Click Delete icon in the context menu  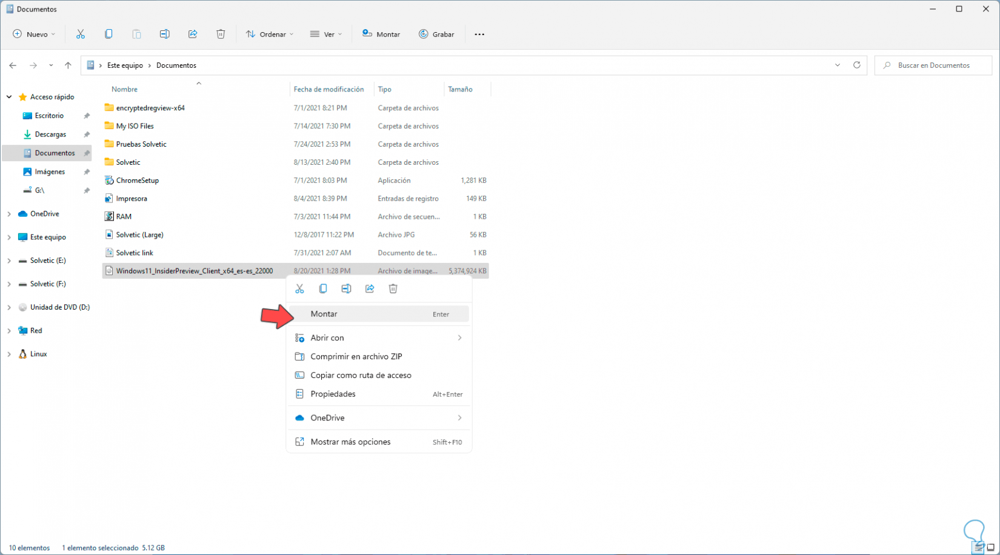393,289
